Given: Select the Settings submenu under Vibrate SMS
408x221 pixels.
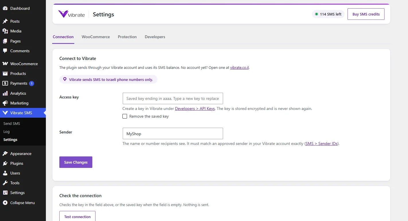Looking at the screenshot, I should tap(10, 139).
